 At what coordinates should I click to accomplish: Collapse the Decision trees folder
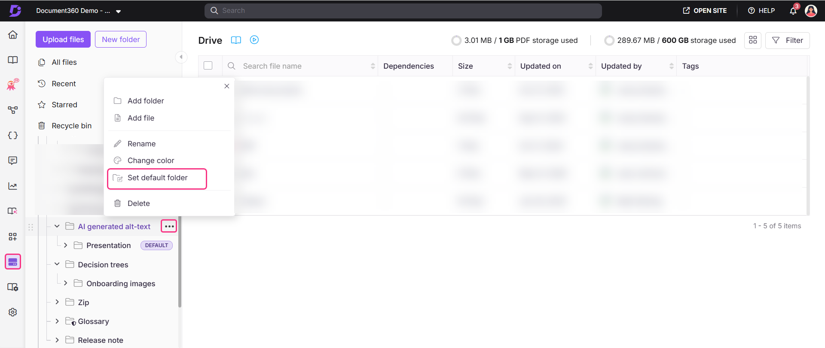57,264
